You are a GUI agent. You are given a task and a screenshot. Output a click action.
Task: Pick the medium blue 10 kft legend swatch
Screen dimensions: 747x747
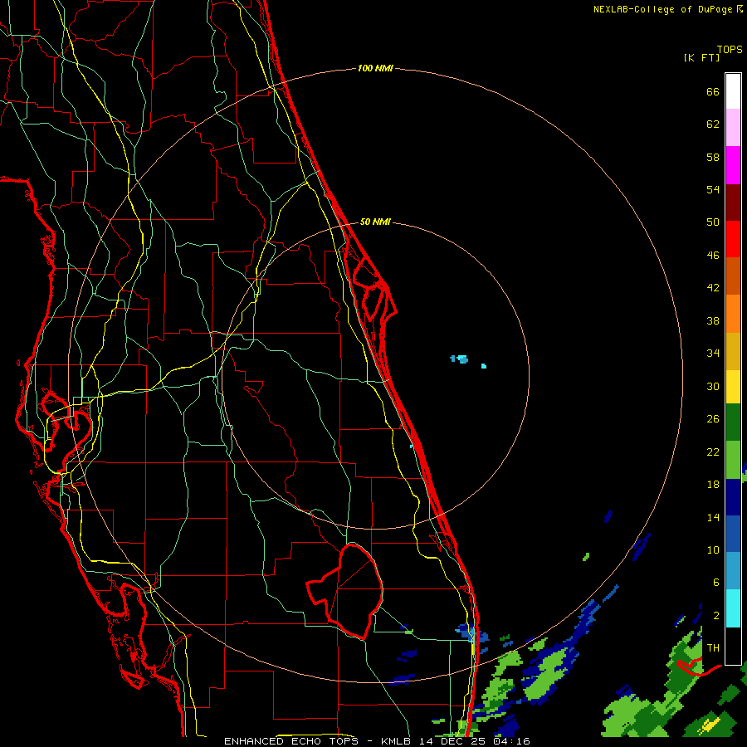tap(733, 534)
